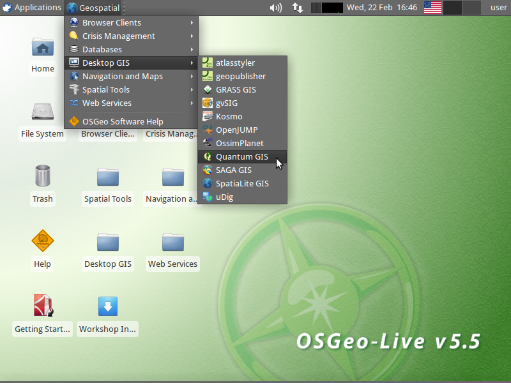Click the US flag keyboard layout icon
This screenshot has width=511, height=383.
[x=433, y=8]
